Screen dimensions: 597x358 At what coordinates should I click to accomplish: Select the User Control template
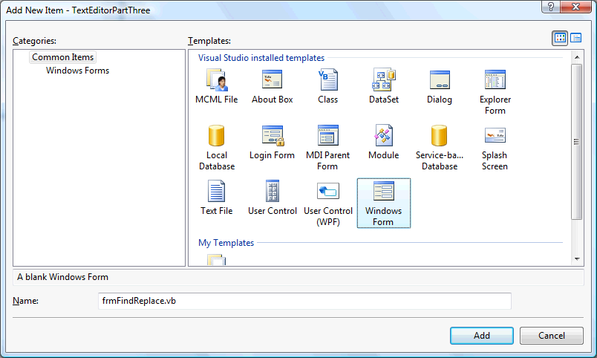pyautogui.click(x=273, y=198)
